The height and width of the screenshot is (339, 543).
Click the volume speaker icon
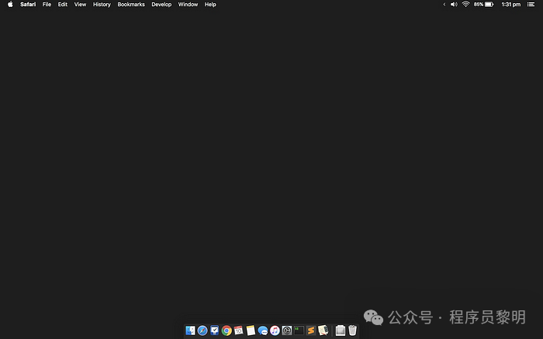pos(454,5)
